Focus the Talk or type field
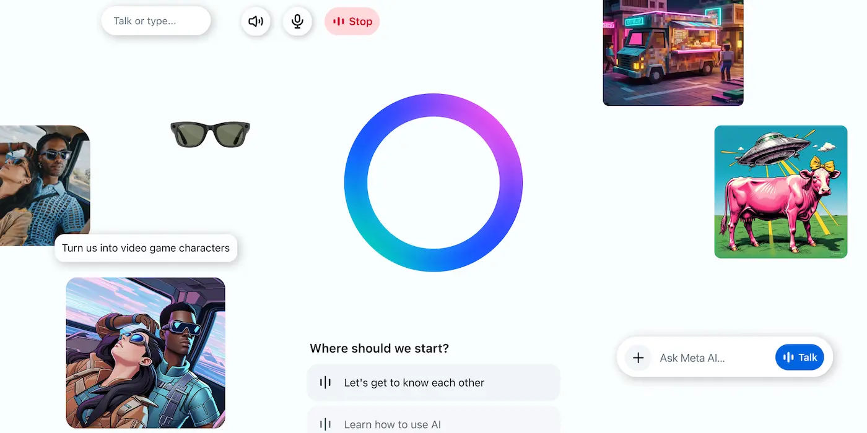The height and width of the screenshot is (433, 867). [156, 21]
